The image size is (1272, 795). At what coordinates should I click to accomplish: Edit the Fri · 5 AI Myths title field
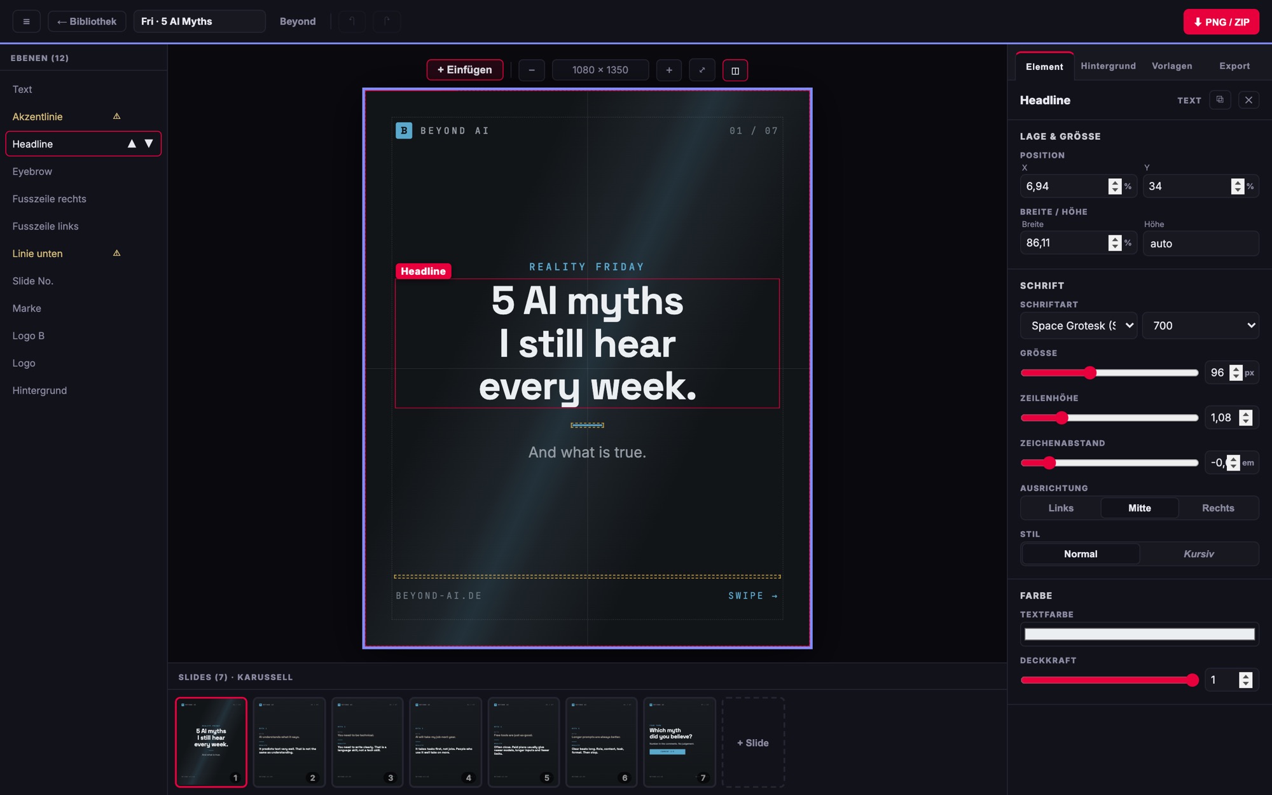click(199, 22)
